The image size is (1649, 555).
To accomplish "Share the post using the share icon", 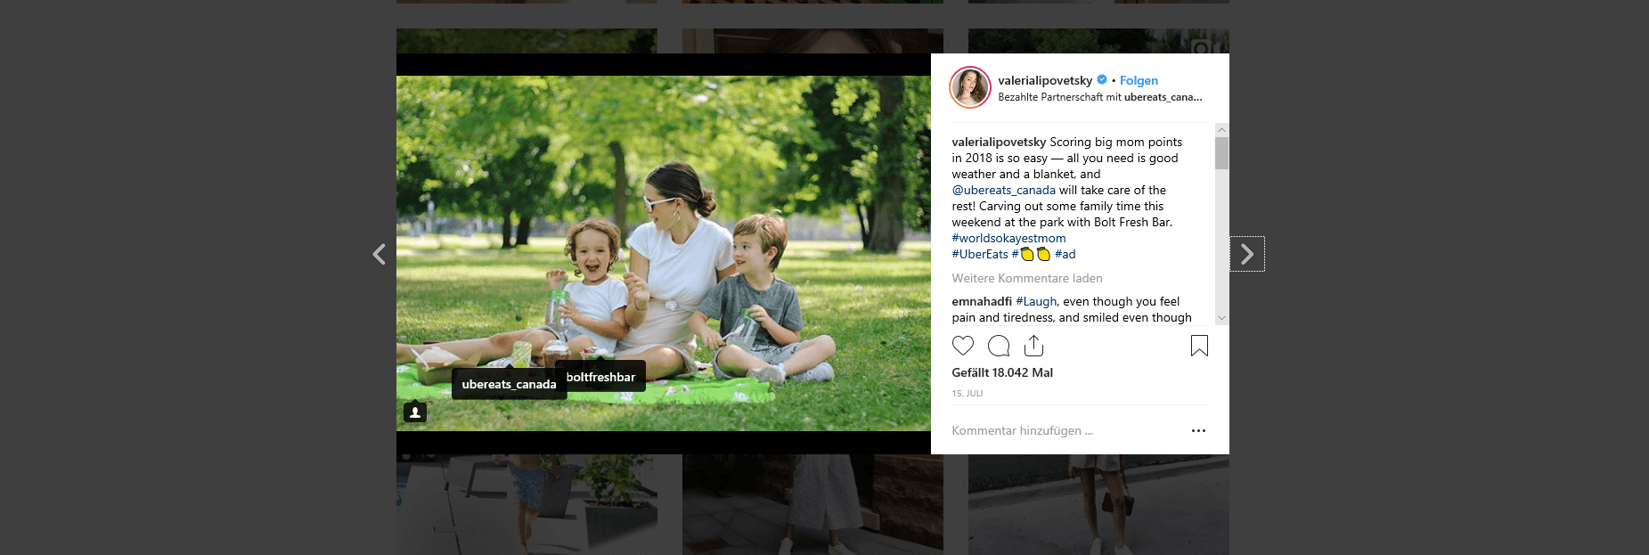I will point(1033,346).
